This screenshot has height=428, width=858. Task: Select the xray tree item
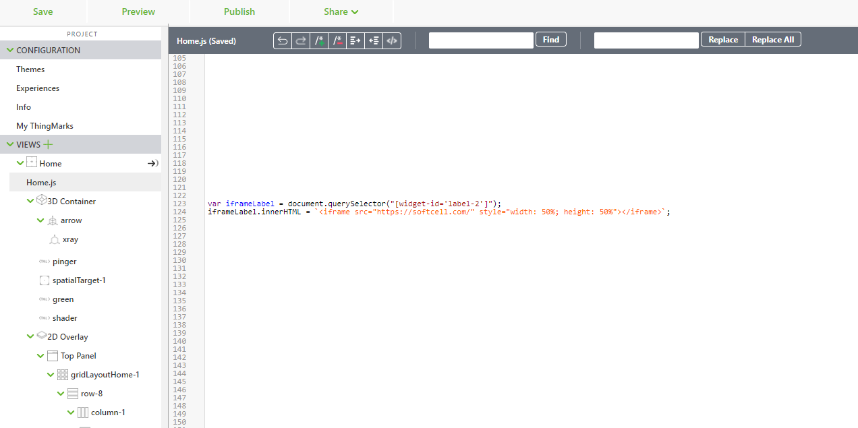pyautogui.click(x=69, y=239)
